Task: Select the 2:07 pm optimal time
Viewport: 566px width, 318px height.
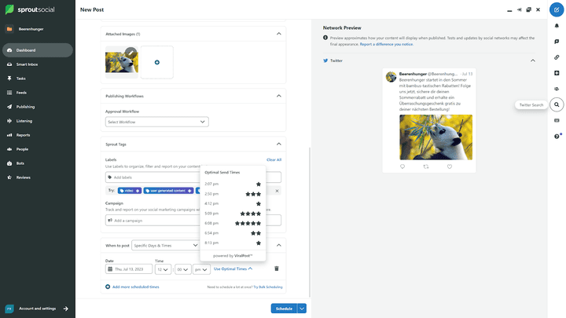Action: coord(233,184)
